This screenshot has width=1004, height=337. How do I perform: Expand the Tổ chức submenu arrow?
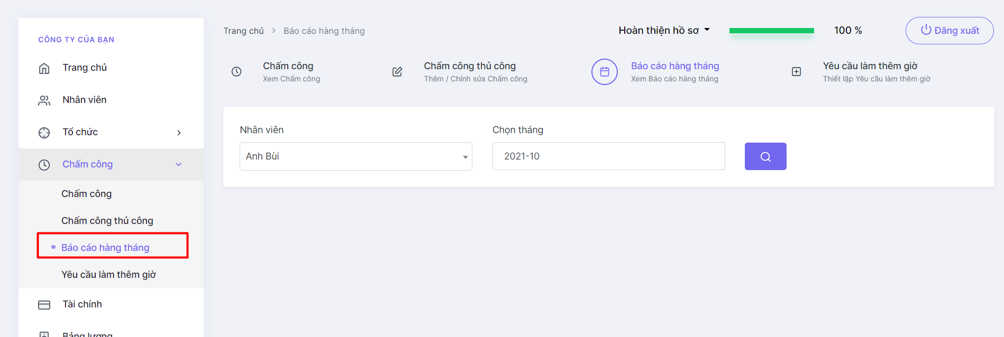tap(179, 133)
